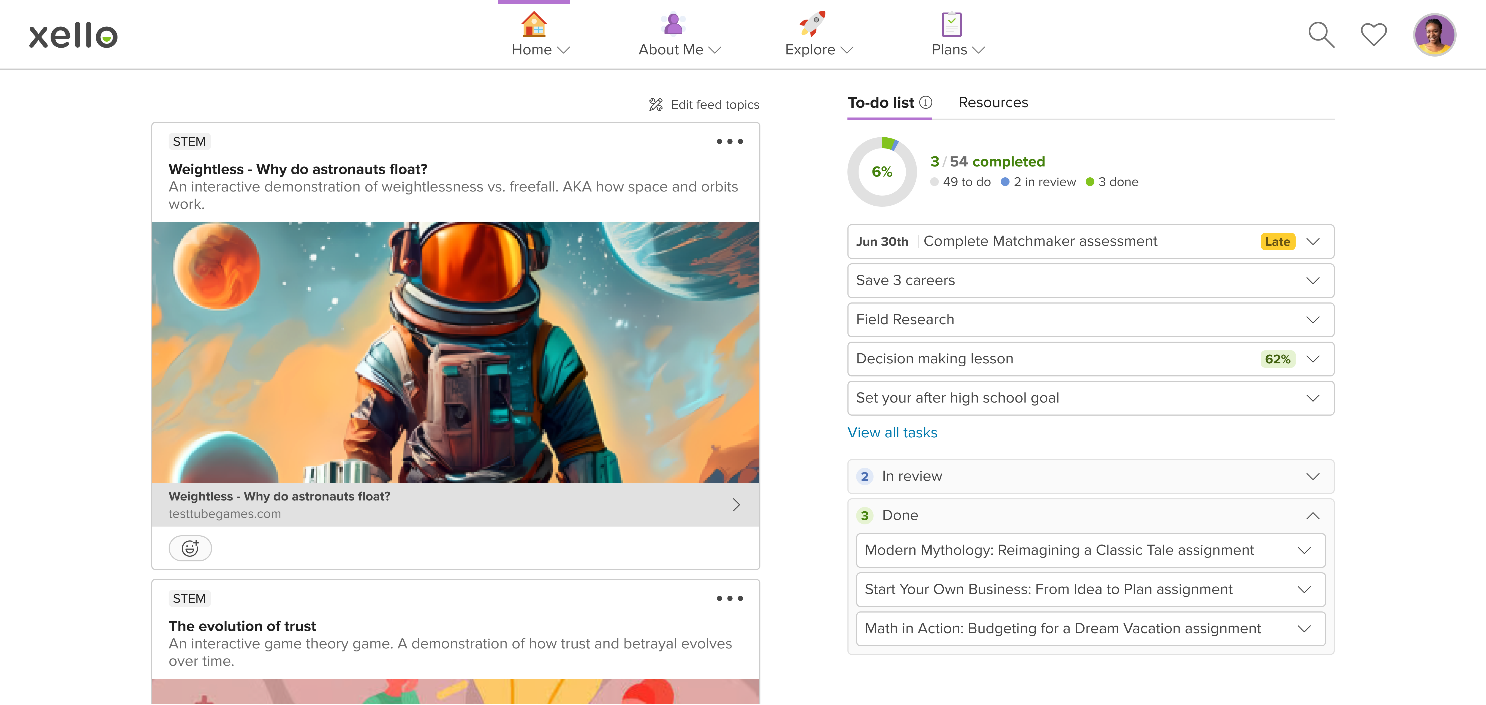1486x705 pixels.
Task: Open the user profile avatar
Action: [1434, 35]
